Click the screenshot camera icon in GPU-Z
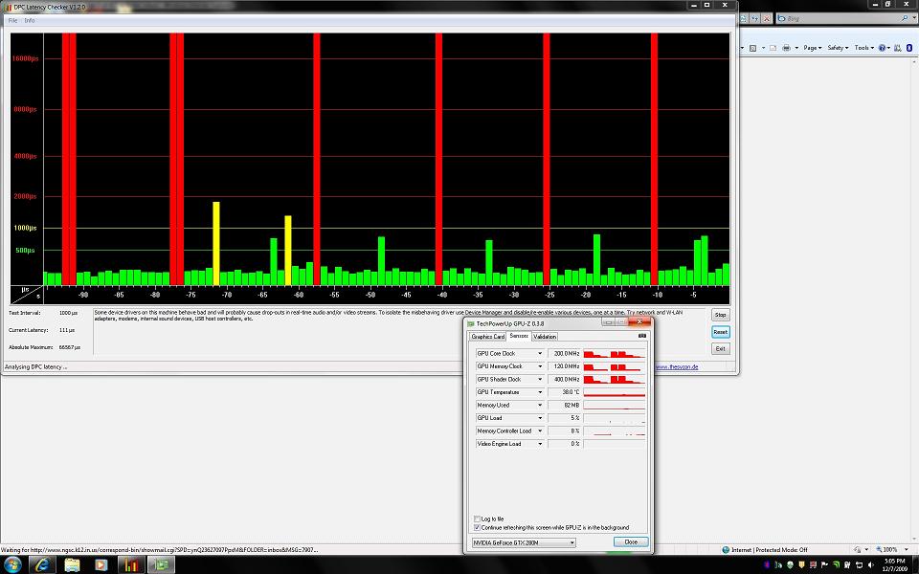Image resolution: width=919 pixels, height=574 pixels. (641, 336)
